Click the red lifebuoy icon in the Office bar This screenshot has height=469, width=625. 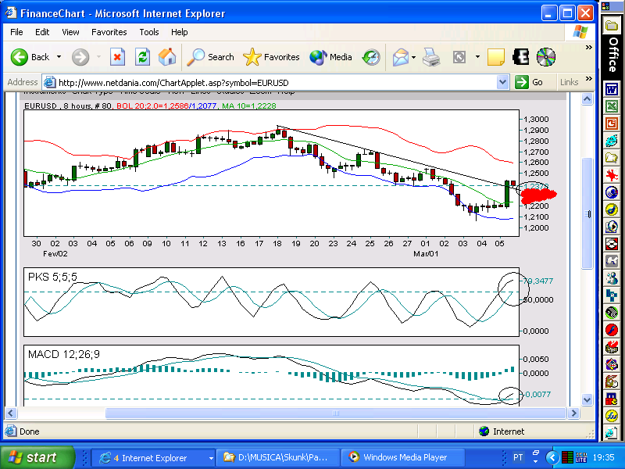(612, 244)
